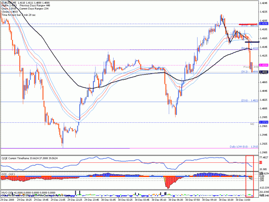Viewport: 269px width, 202px height.
Task: Select the '(23.6) - 1.4021' Fibonacci label
Action: point(250,100)
